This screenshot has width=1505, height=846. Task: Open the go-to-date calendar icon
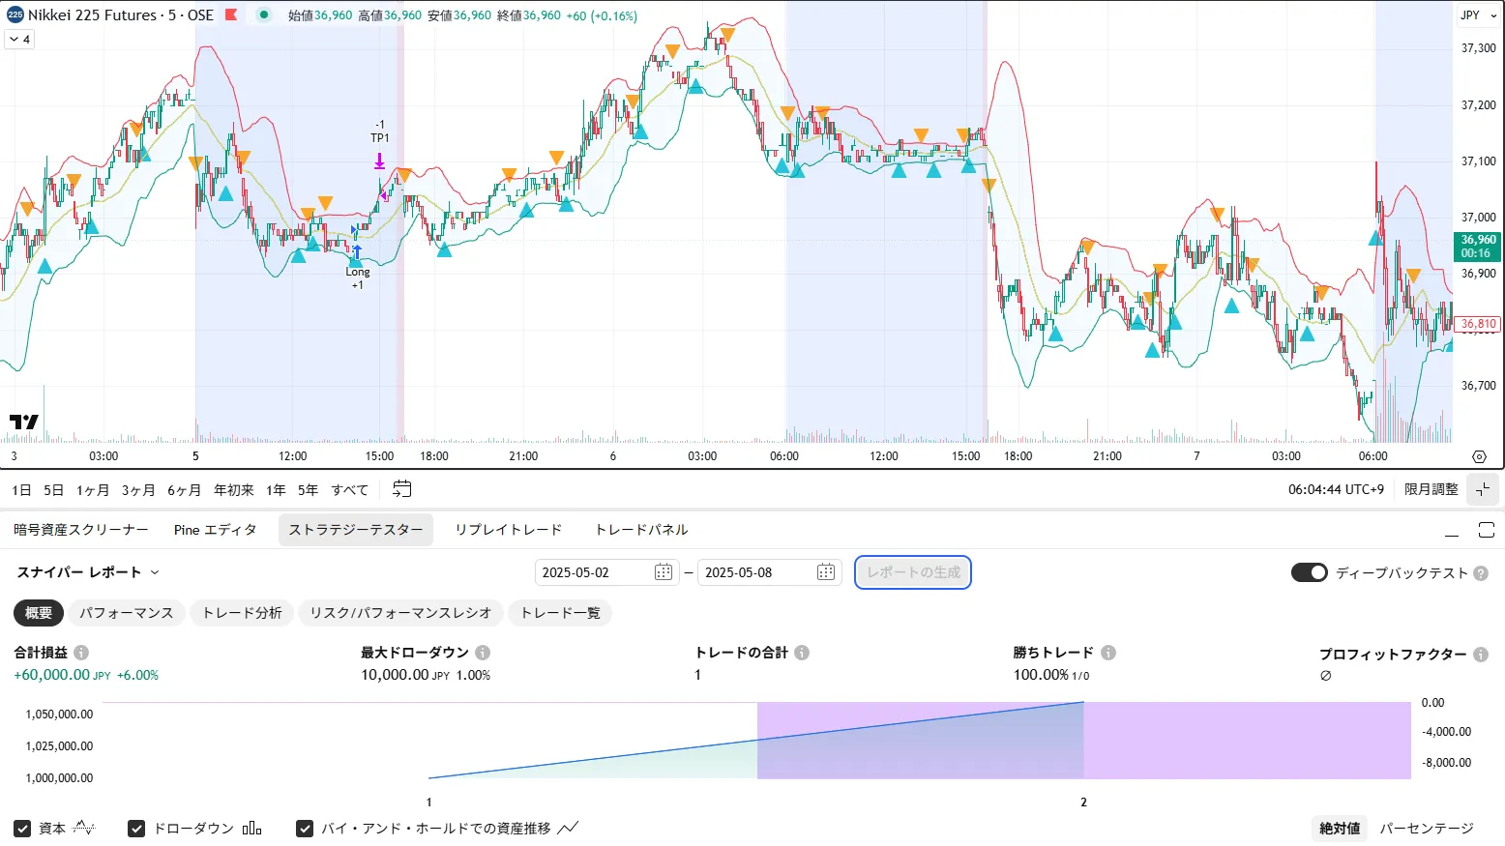coord(401,489)
